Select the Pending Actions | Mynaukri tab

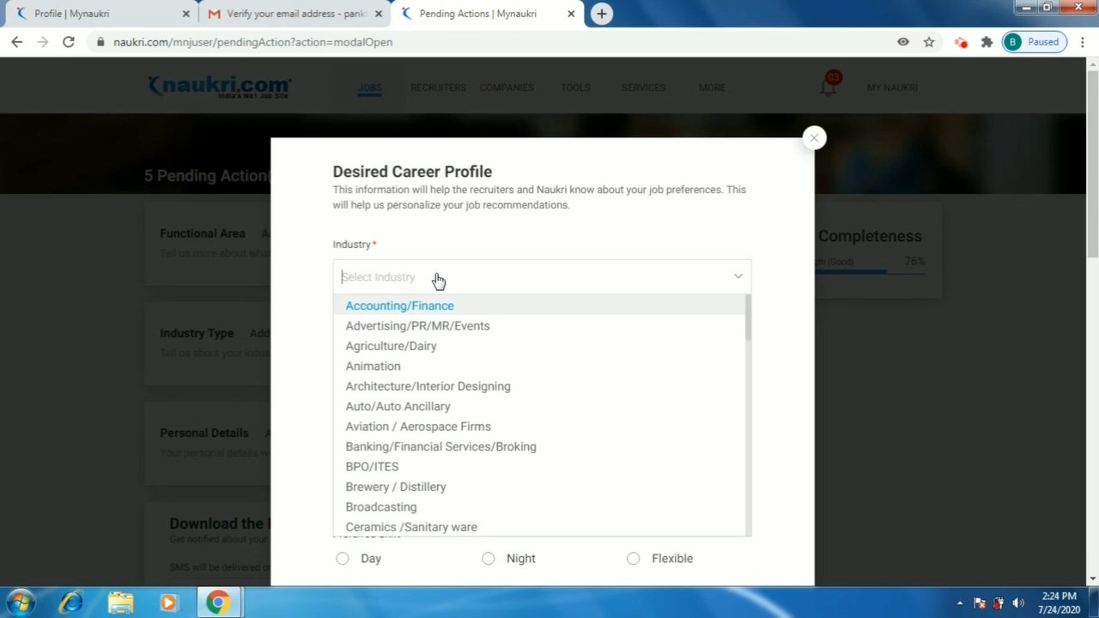coord(487,14)
